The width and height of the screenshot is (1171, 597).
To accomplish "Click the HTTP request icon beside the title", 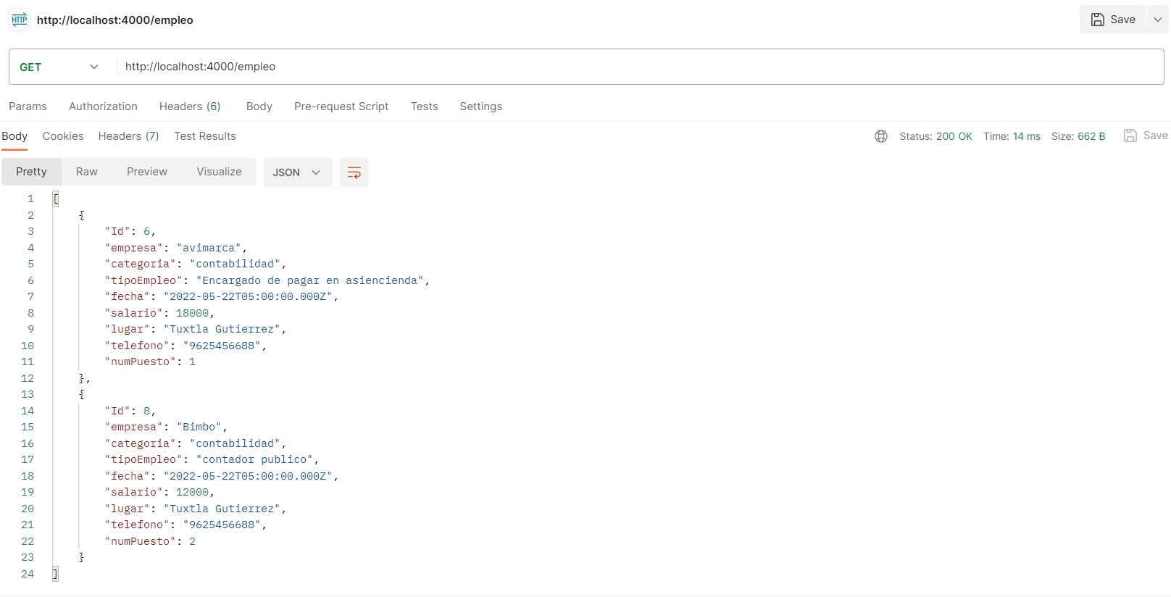I will 20,20.
